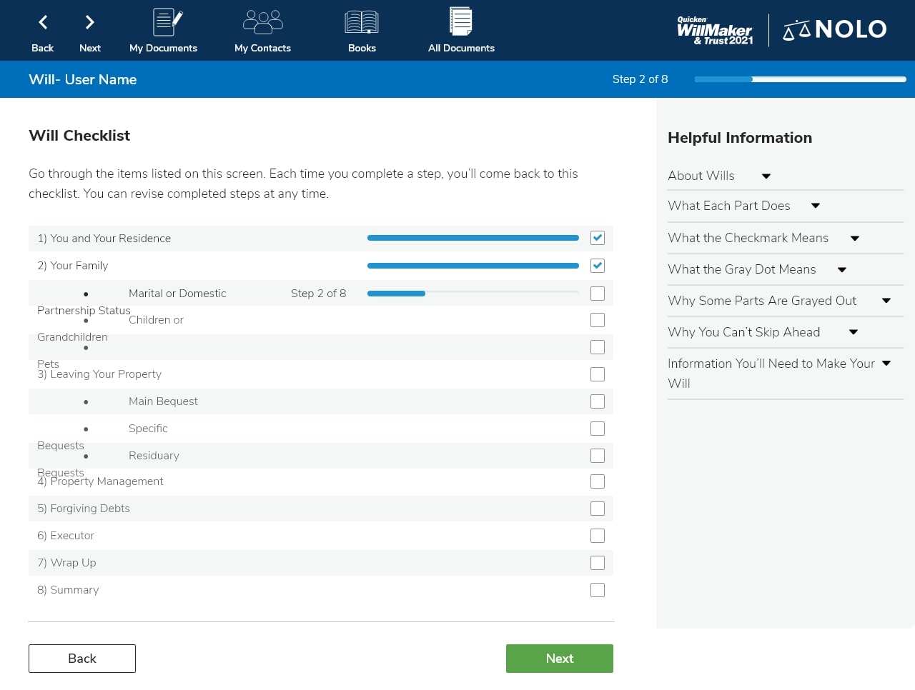Click the Quicken WillMaker & Trust logo

[x=715, y=31]
